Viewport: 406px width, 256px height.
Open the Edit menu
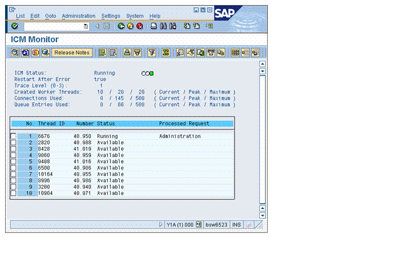pyautogui.click(x=35, y=16)
